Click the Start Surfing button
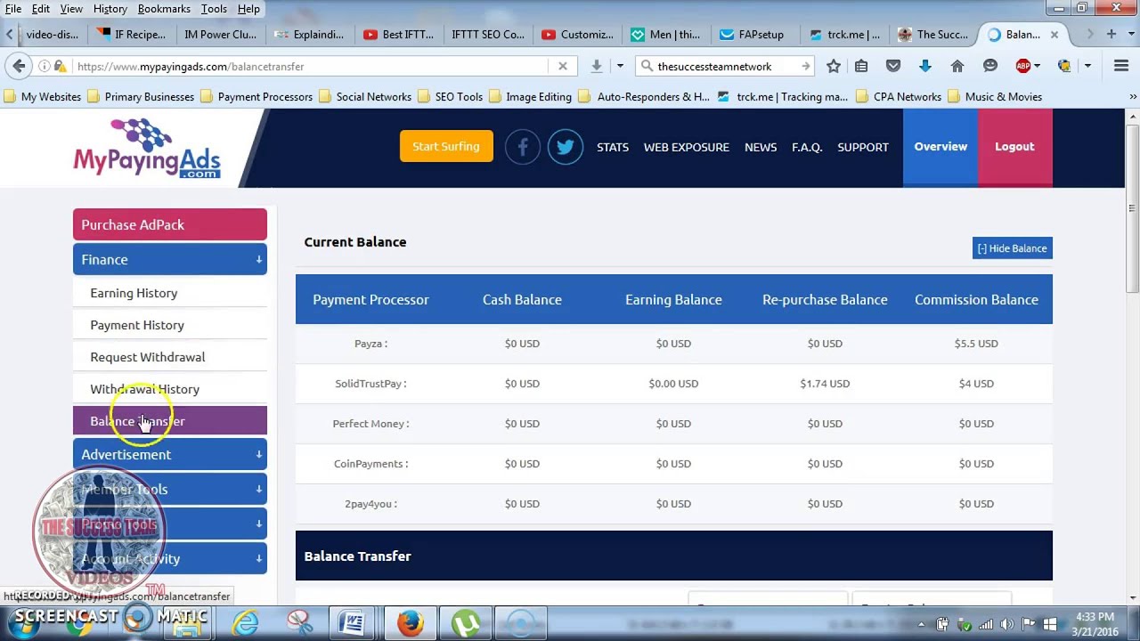The height and width of the screenshot is (641, 1140). [446, 146]
